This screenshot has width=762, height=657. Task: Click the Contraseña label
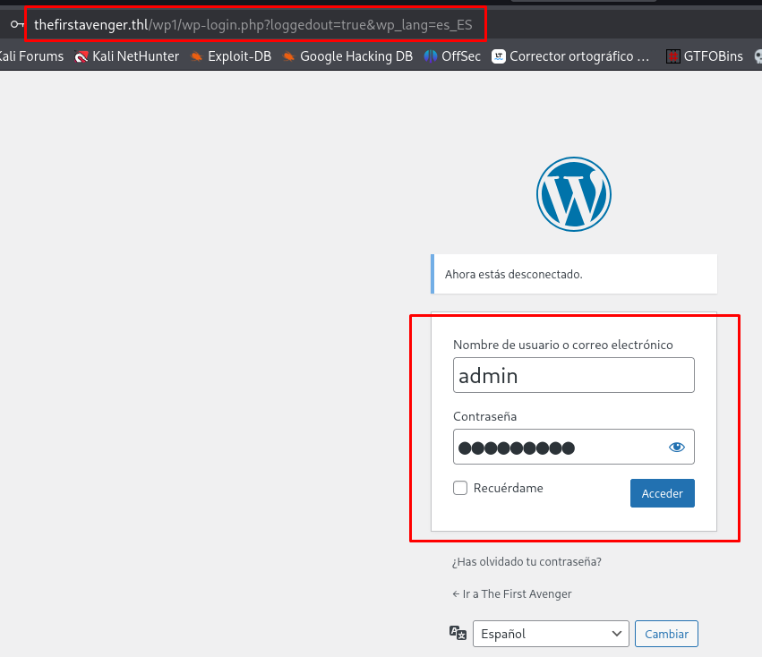[484, 416]
